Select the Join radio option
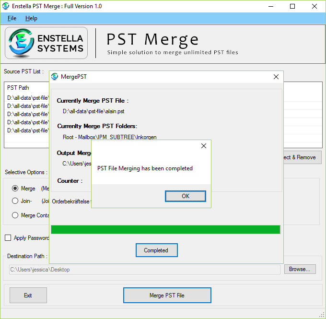This screenshot has height=319, width=326. click(x=15, y=201)
